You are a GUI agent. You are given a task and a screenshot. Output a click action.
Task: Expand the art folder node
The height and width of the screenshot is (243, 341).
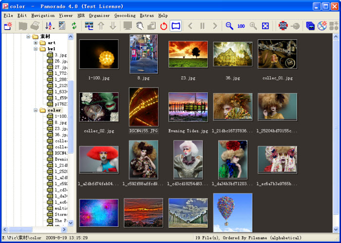click(x=36, y=43)
